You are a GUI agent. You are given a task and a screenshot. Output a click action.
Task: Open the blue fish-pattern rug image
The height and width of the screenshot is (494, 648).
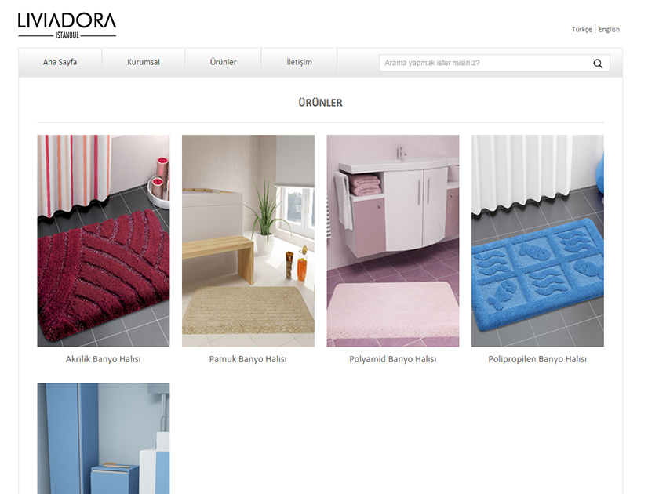pos(537,241)
